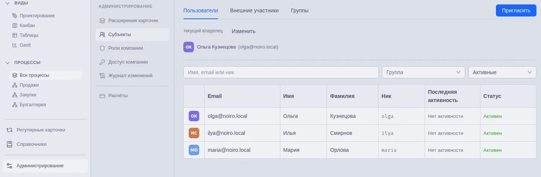Click the Бухгалтерия process icon
The image size is (541, 177).
coord(14,104)
